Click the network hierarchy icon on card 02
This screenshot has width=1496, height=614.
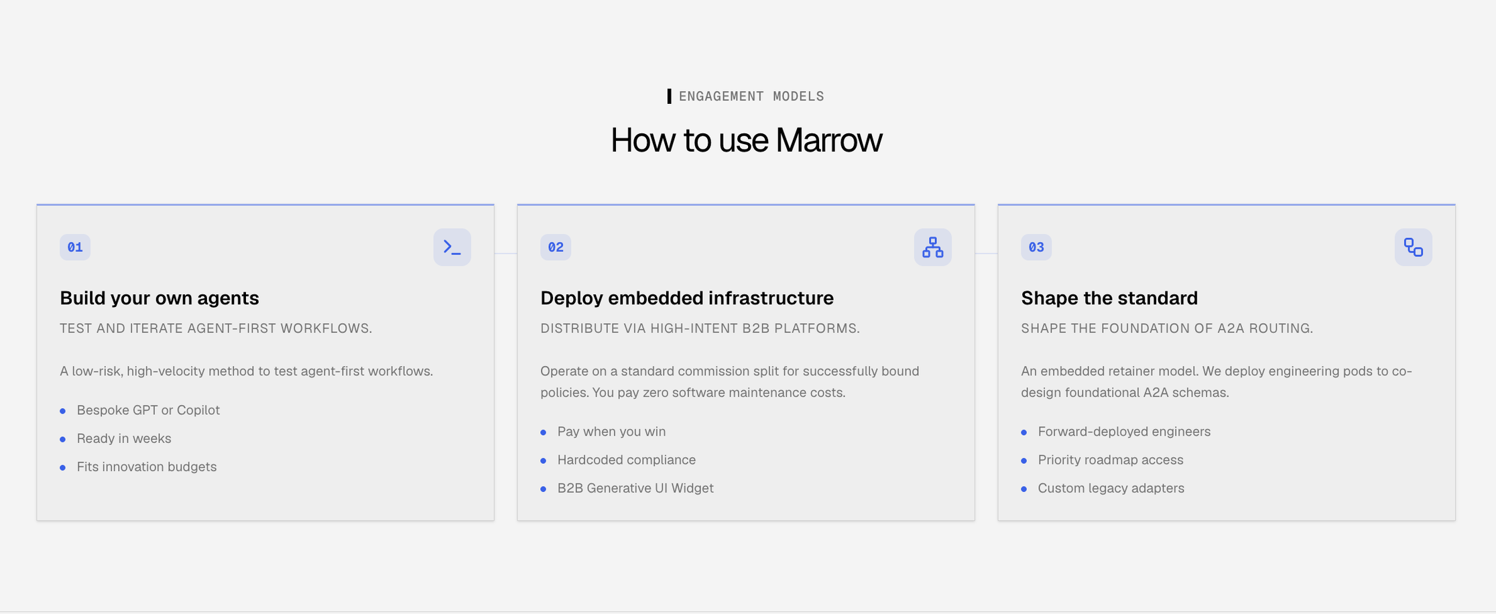(x=933, y=247)
